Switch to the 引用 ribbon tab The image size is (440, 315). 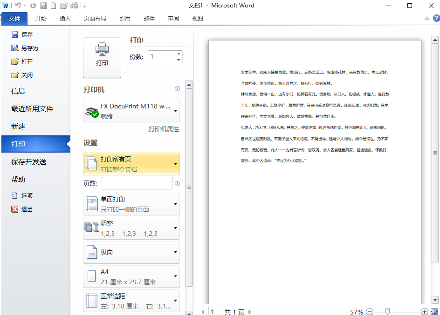(125, 19)
